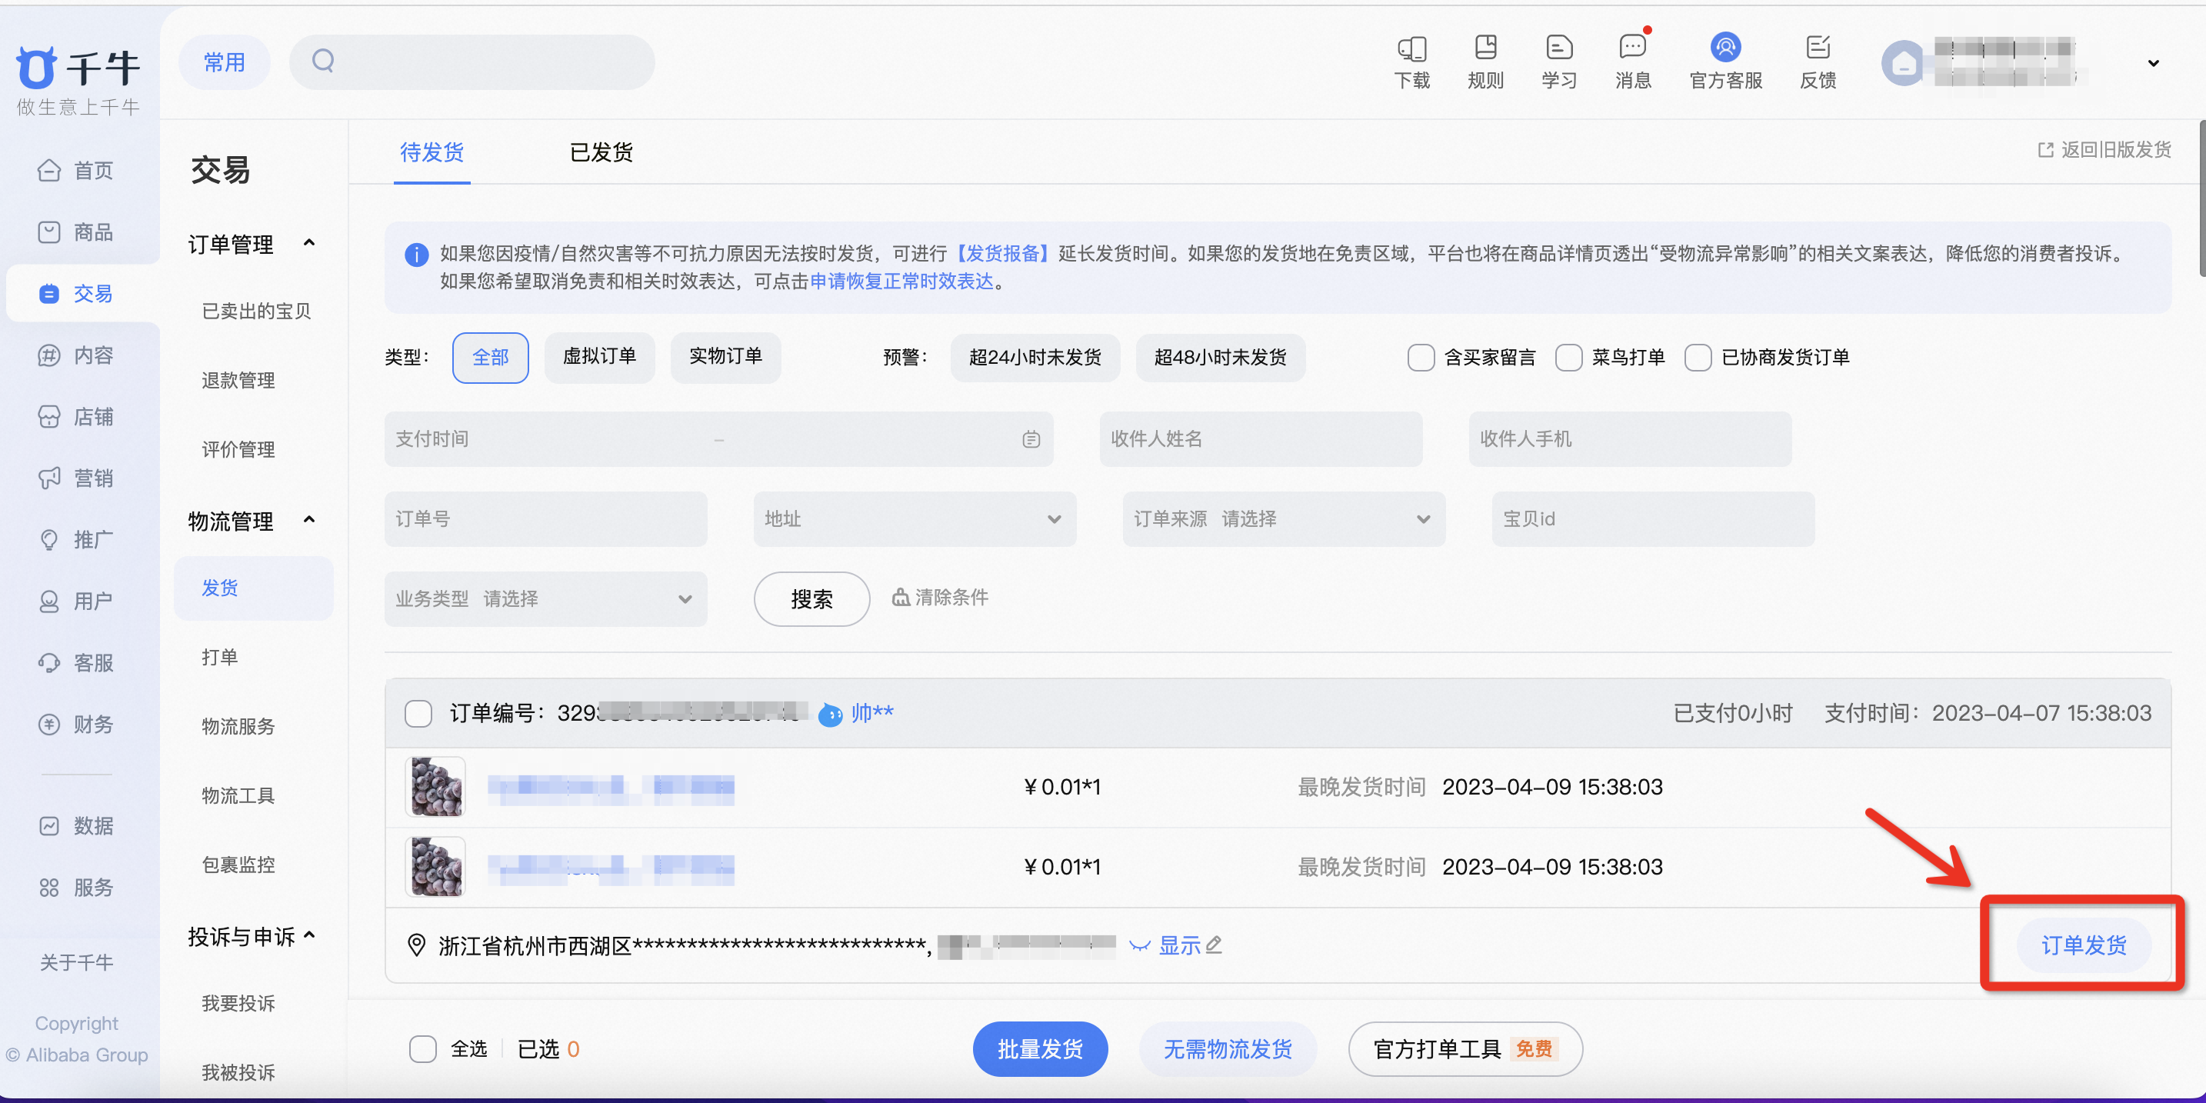Open the 反馈 feedback icon

[x=1818, y=47]
